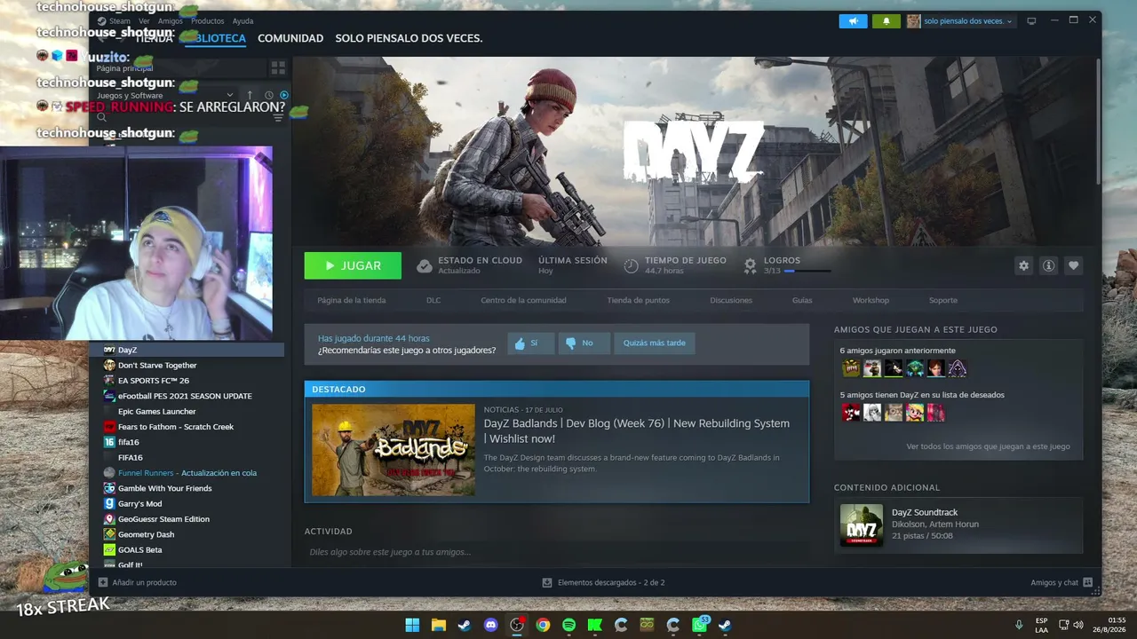Viewport: 1137px width, 639px height.
Task: Click the activity input 'Diles algo sobre este juego'
Action: pyautogui.click(x=557, y=552)
